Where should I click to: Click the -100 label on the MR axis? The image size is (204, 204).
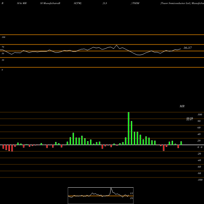point(200,180)
